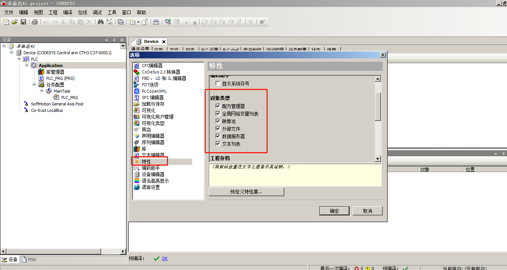Click the precompile OK link
Viewport: 507px width, 270px height.
click(165, 258)
